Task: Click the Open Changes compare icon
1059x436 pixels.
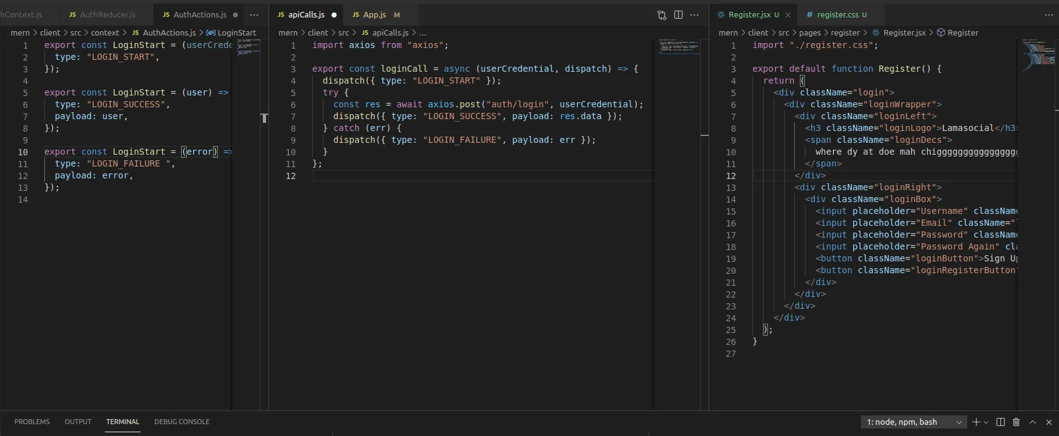Action: (x=662, y=15)
